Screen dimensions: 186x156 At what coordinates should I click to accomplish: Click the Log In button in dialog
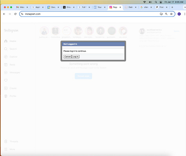click(x=75, y=56)
